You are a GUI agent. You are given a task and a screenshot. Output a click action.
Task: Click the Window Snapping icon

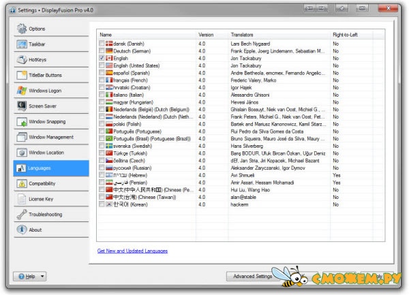click(22, 122)
